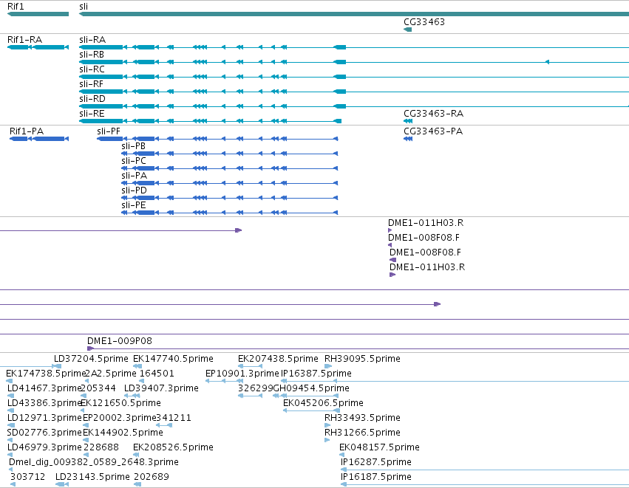This screenshot has height=488, width=629.
Task: Select the sli-PE protein label
Action: 133,205
